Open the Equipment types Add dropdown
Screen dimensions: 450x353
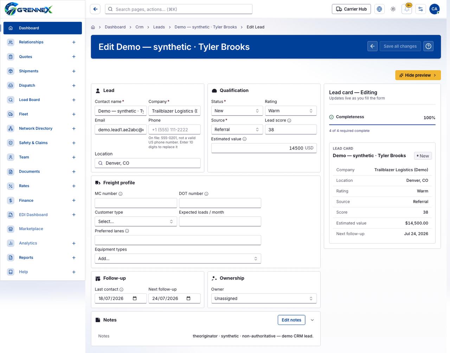pos(178,259)
